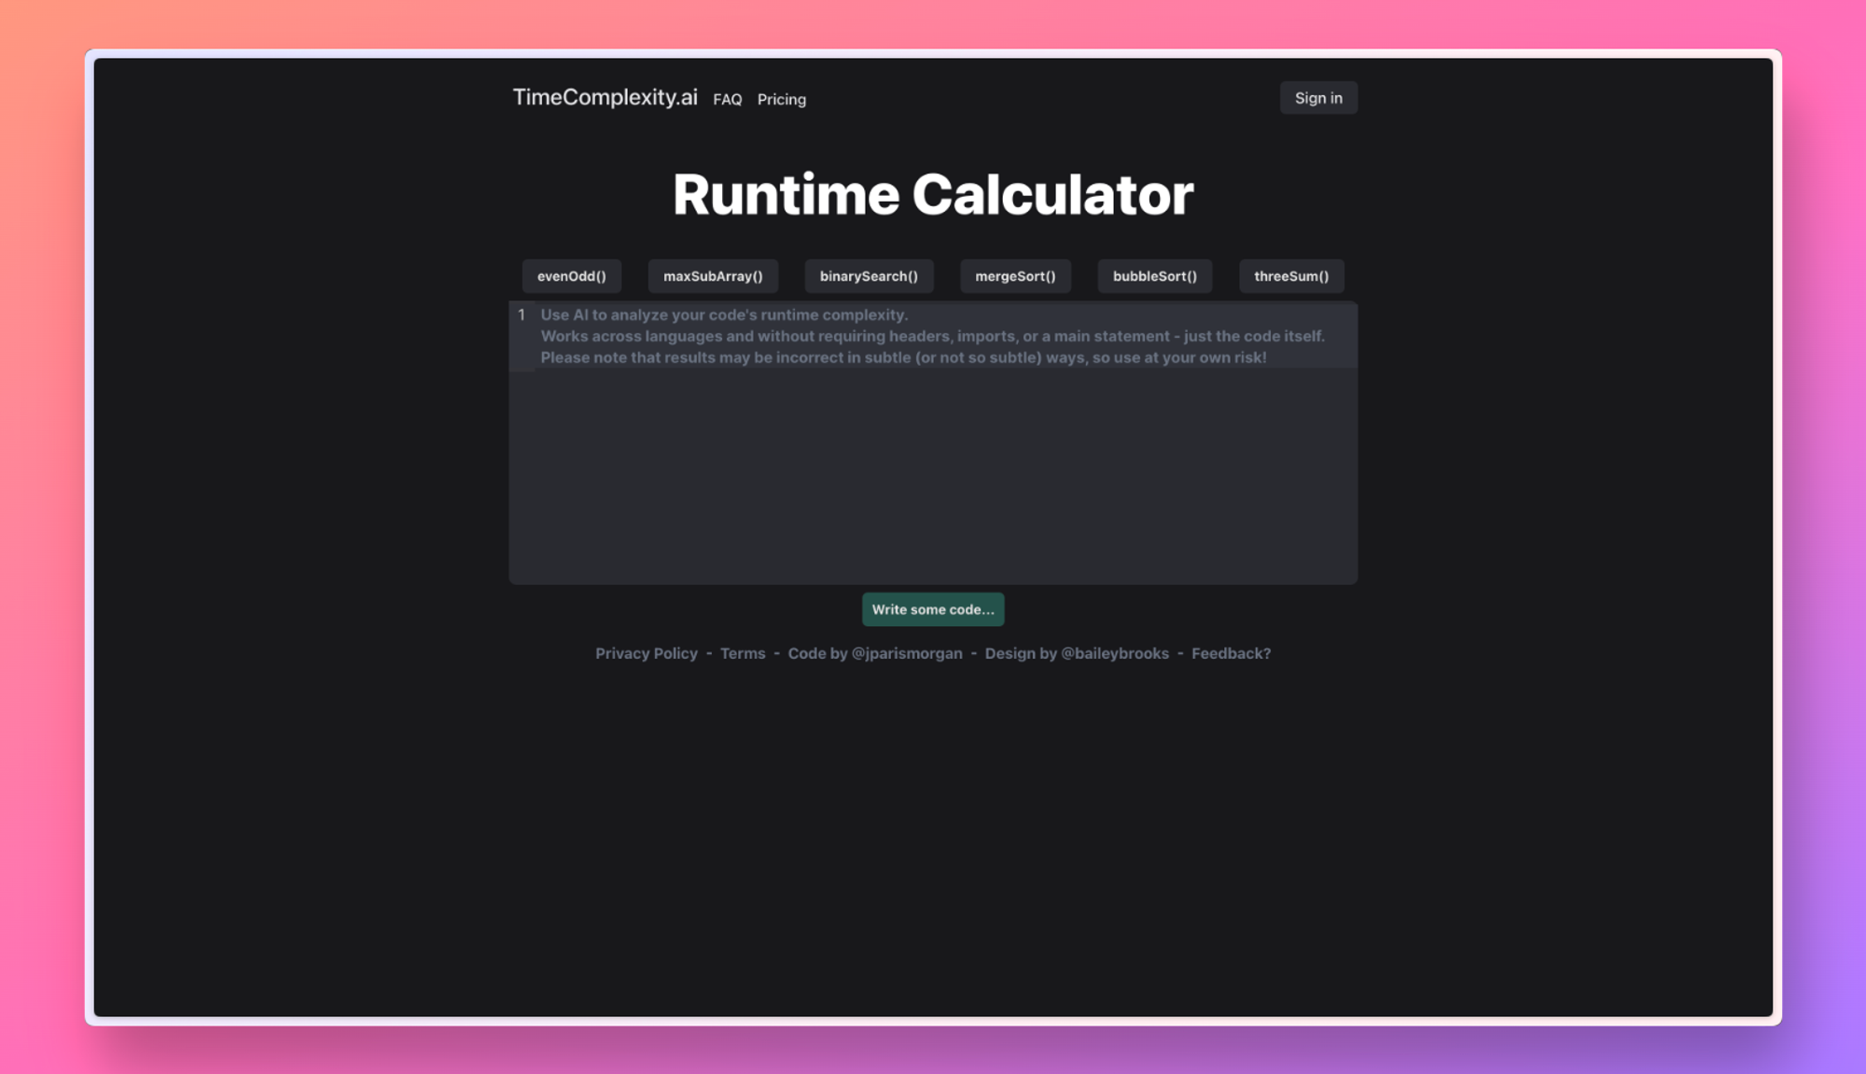Image resolution: width=1866 pixels, height=1074 pixels.
Task: Pick the threeSum() example
Action: click(1290, 276)
